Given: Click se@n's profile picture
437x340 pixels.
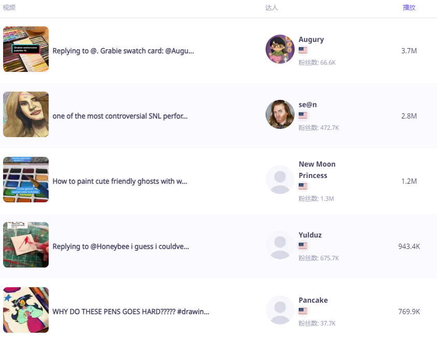Looking at the screenshot, I should click(x=280, y=114).
